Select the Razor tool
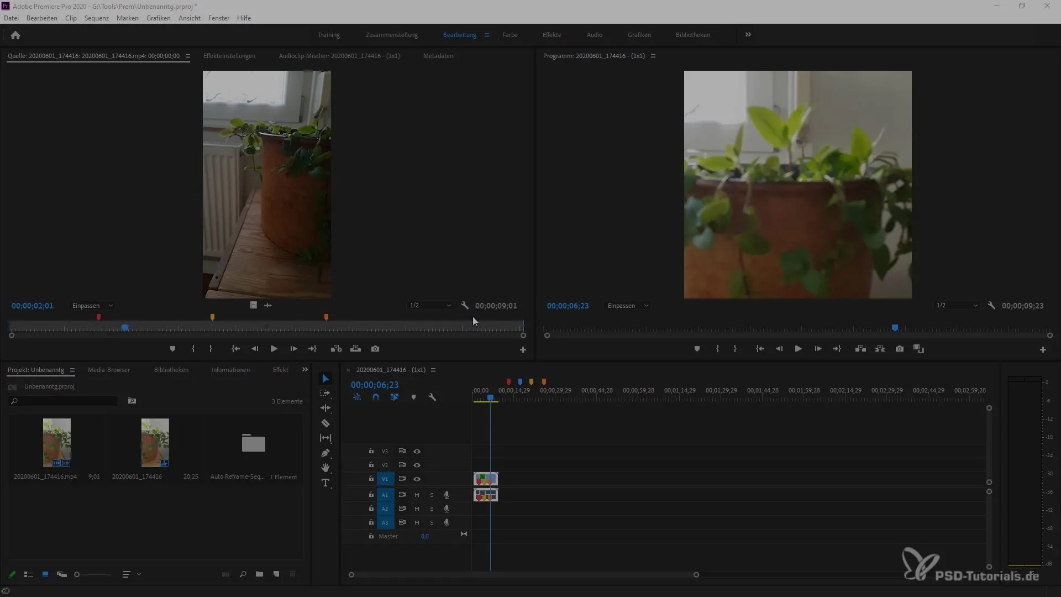Viewport: 1061px width, 597px height. (x=325, y=423)
